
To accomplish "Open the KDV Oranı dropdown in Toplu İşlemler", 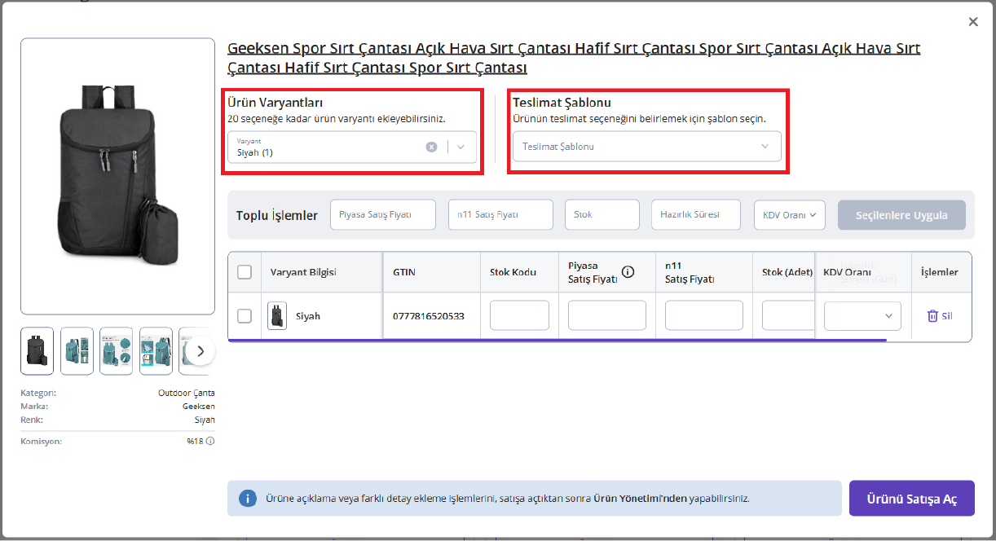I will (790, 215).
